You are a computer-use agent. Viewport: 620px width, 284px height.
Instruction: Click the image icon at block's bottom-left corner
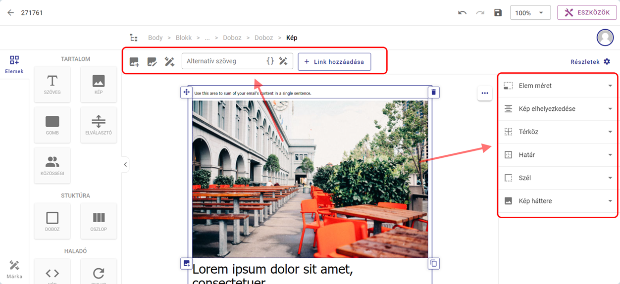coord(186,263)
